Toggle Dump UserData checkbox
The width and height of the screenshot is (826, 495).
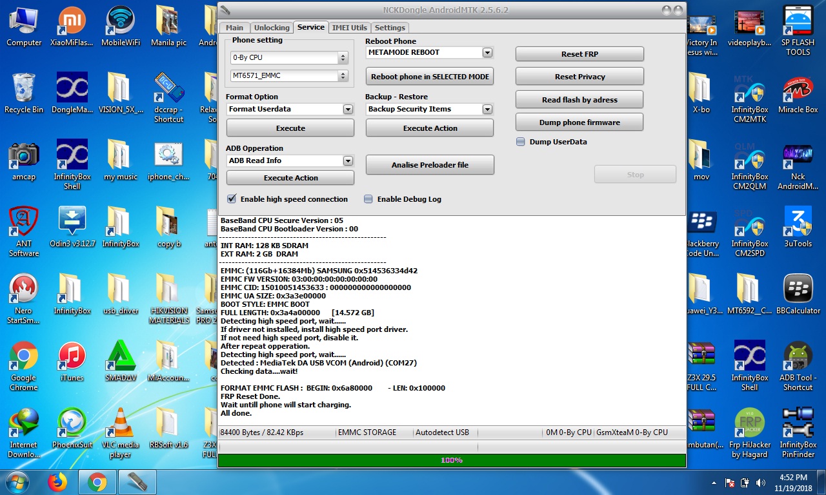520,142
